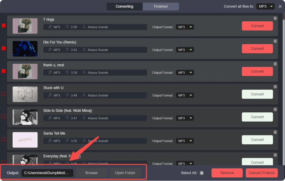Viewport: 285px width, 181px height.
Task: Open the Convert all files to MP3 dropdown
Action: click(x=265, y=6)
